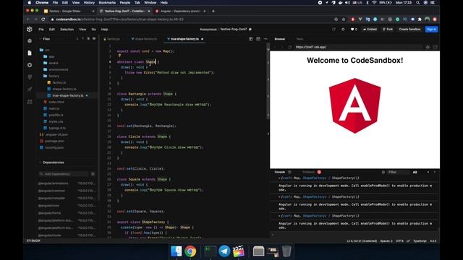This screenshot has height=260, width=463.
Task: Open the File menu in CodeSandbox
Action: pos(41,30)
